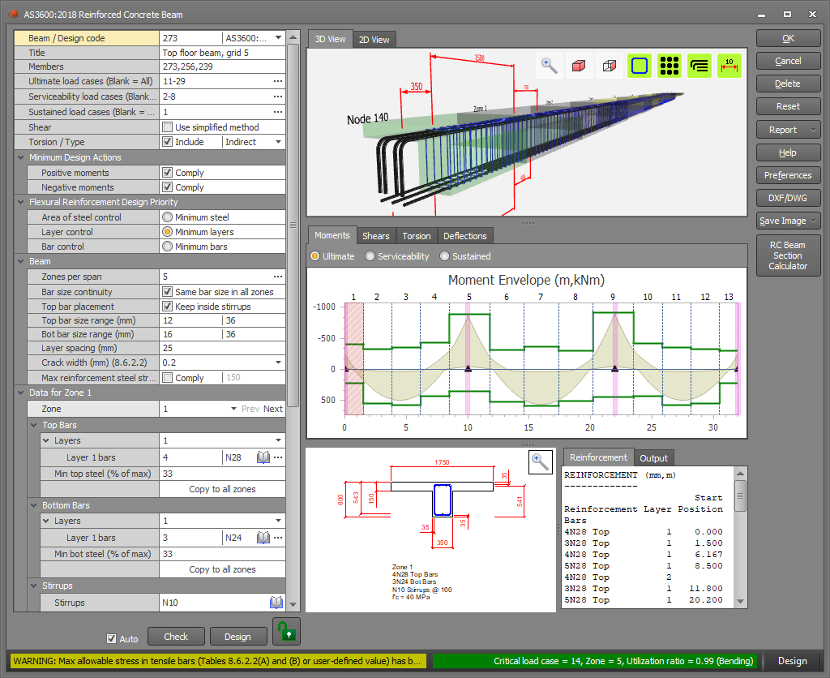830x678 pixels.
Task: Switch to the 2D View tab
Action: 374,40
